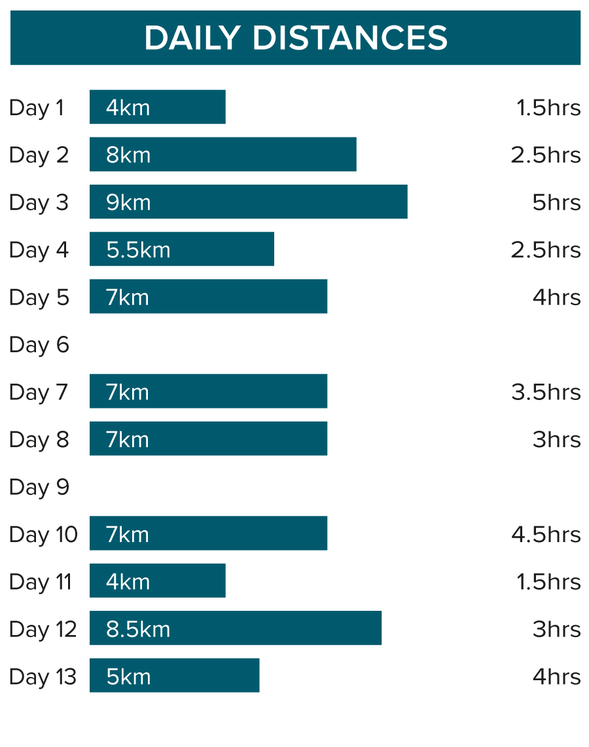589x747 pixels.
Task: Click the Day 11 4km bar
Action: coord(158,581)
